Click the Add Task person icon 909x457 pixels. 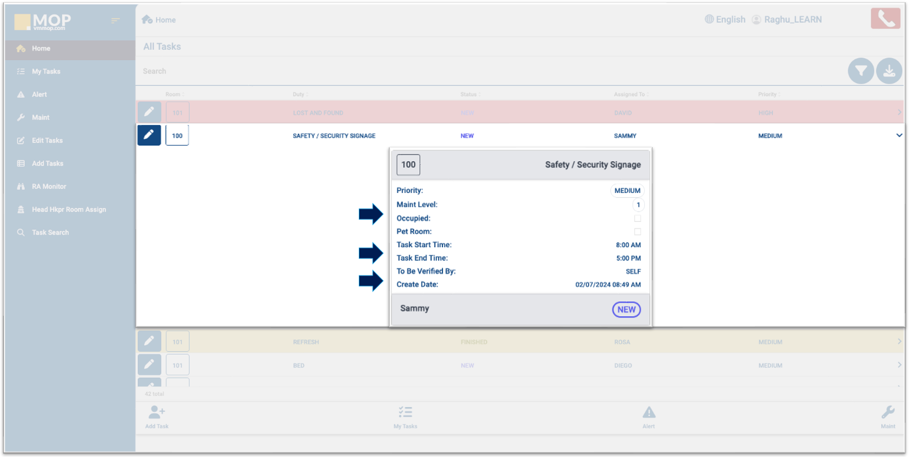[157, 413]
